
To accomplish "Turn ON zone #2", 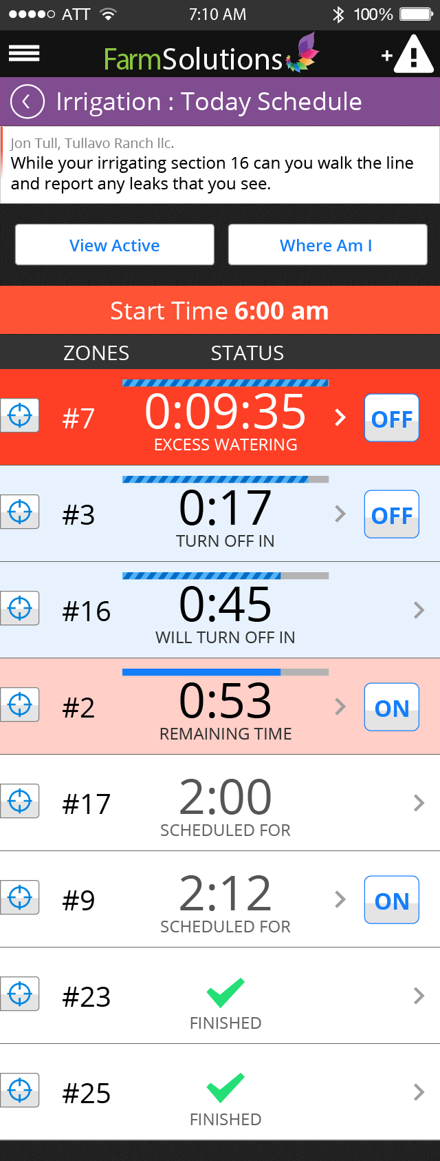I will pyautogui.click(x=391, y=707).
